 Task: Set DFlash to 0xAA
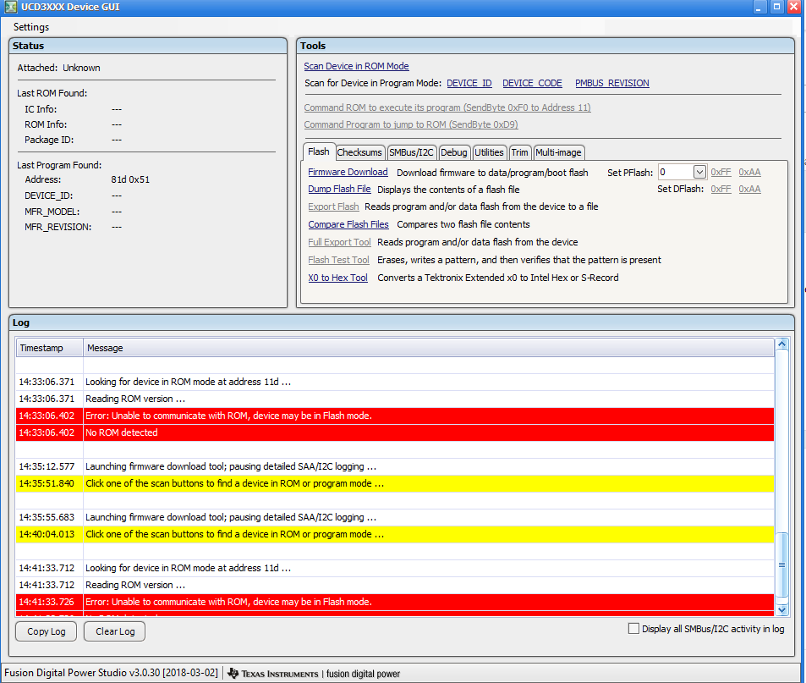tap(749, 190)
